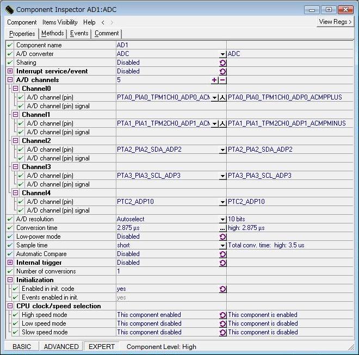Collapse the Initialization group
Viewport: 359px width, 355px height.
click(10, 279)
